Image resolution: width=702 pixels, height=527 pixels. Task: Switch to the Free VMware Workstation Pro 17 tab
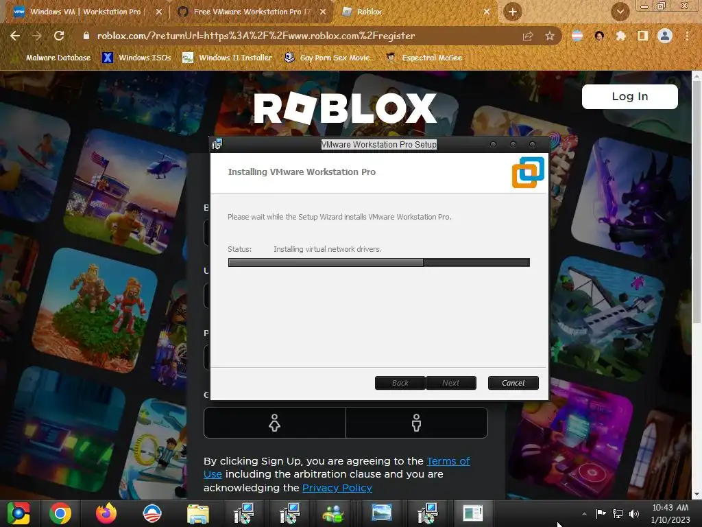[x=251, y=12]
